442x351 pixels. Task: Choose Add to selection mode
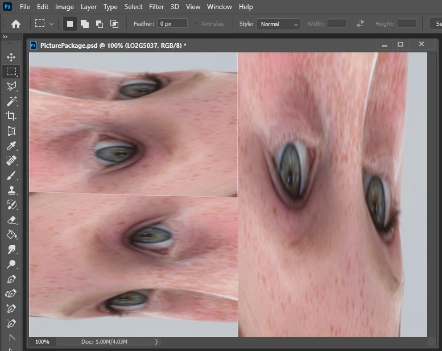click(85, 24)
